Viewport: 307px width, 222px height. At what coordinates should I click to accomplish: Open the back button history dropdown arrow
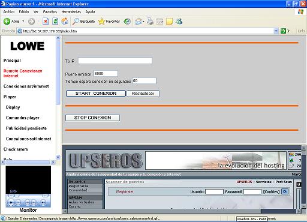coord(23,21)
